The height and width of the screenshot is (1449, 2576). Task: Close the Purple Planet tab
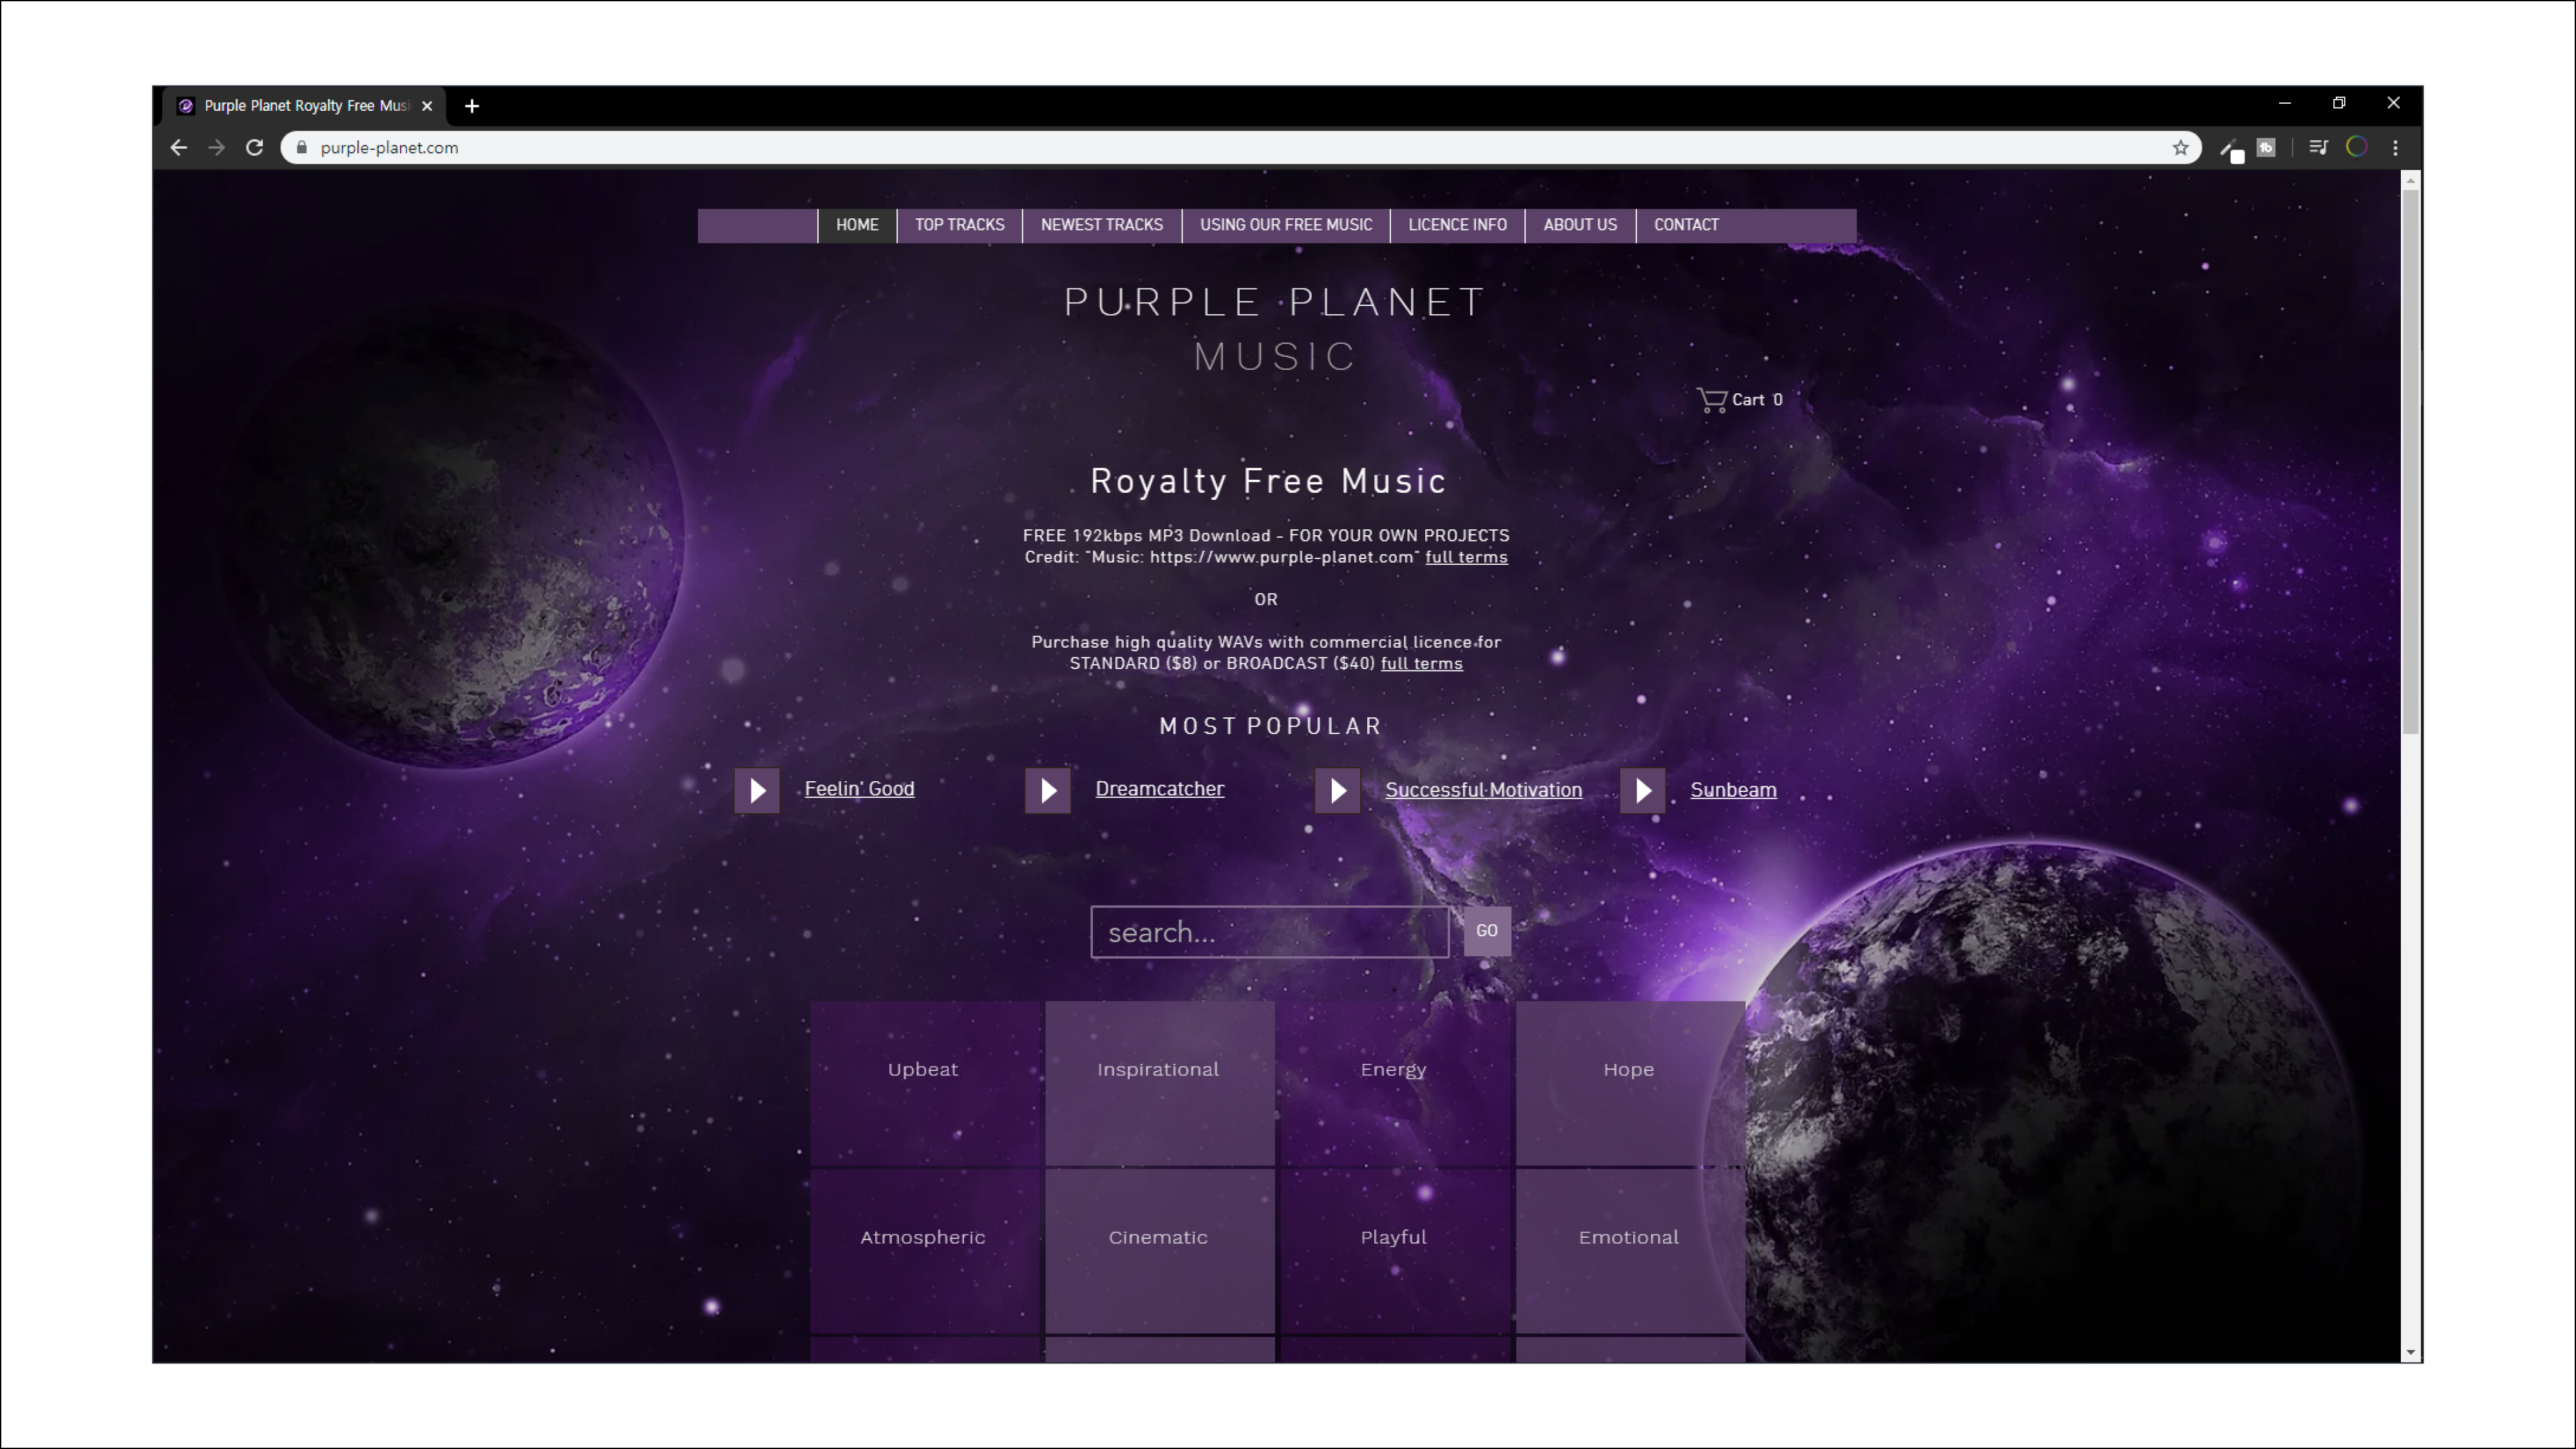[427, 106]
